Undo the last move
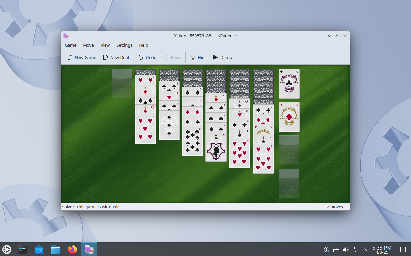 coord(147,57)
